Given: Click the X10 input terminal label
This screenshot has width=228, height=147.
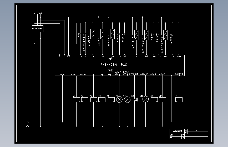Looking at the screenshot, I should (x=146, y=56).
